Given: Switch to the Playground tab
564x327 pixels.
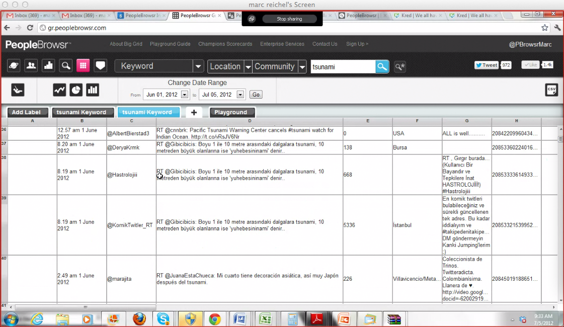Looking at the screenshot, I should [232, 112].
